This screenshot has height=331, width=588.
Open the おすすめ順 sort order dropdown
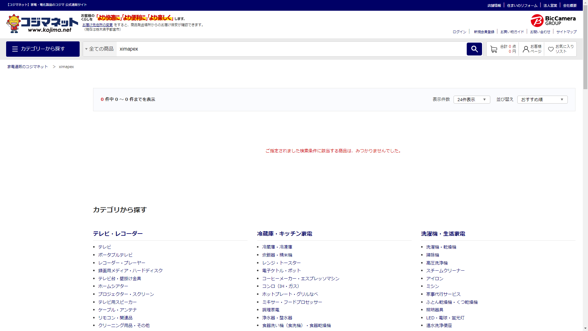(542, 100)
